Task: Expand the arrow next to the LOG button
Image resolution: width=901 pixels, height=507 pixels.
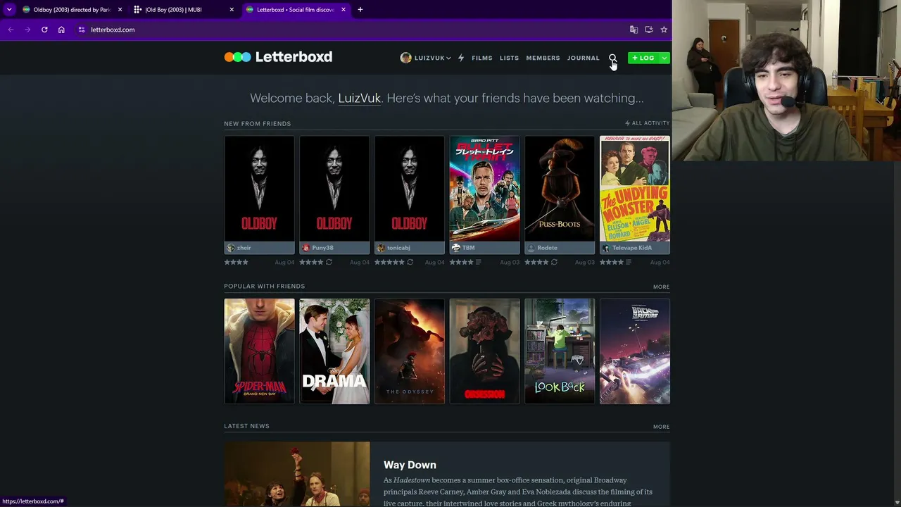Action: [x=664, y=58]
